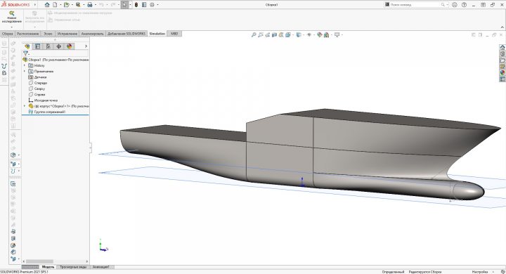The width and height of the screenshot is (506, 274).
Task: Open the Модель bottom tab
Action: pyautogui.click(x=48, y=267)
